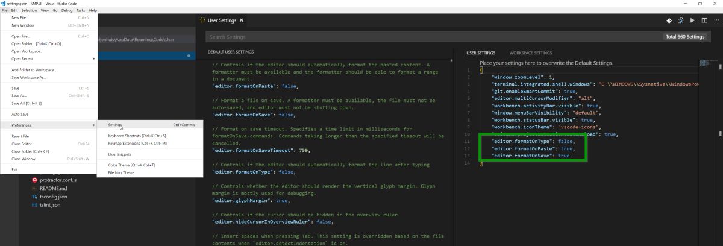Open the File menu
The width and height of the screenshot is (723, 246).
point(5,11)
